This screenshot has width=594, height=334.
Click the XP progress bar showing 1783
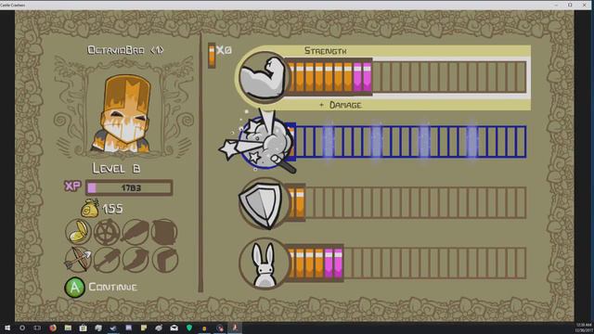tap(129, 187)
